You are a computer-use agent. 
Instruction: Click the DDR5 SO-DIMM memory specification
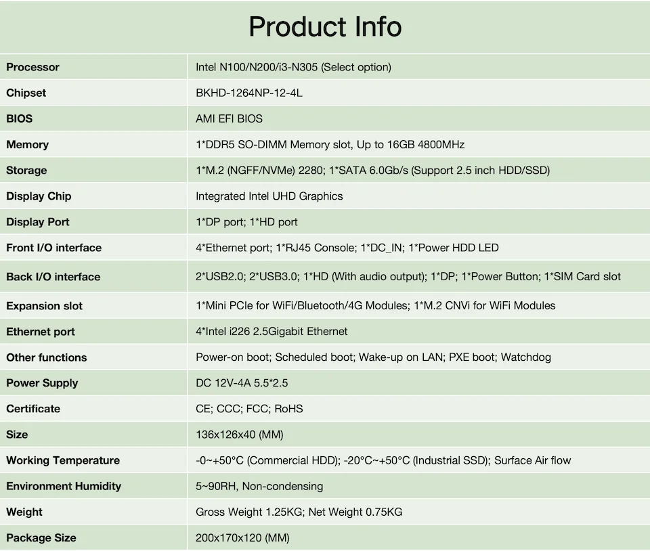coord(330,144)
